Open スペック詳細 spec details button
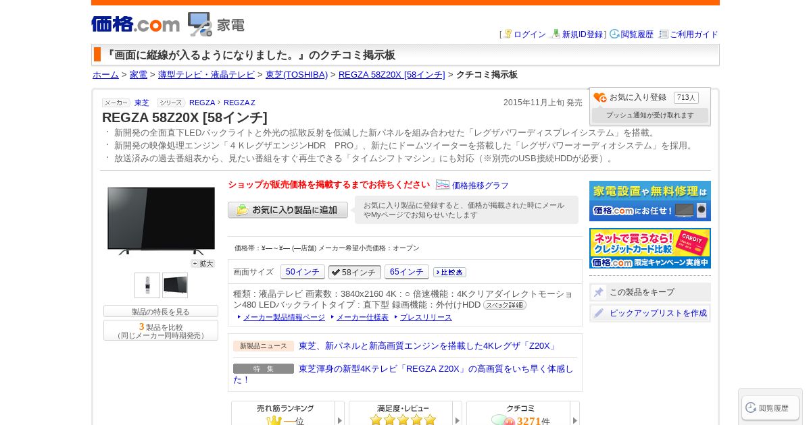 (505, 305)
